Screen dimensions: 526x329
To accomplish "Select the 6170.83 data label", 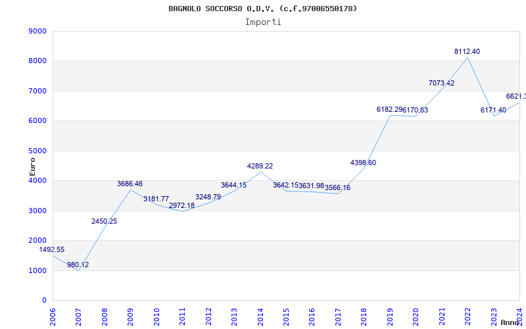I will (416, 110).
